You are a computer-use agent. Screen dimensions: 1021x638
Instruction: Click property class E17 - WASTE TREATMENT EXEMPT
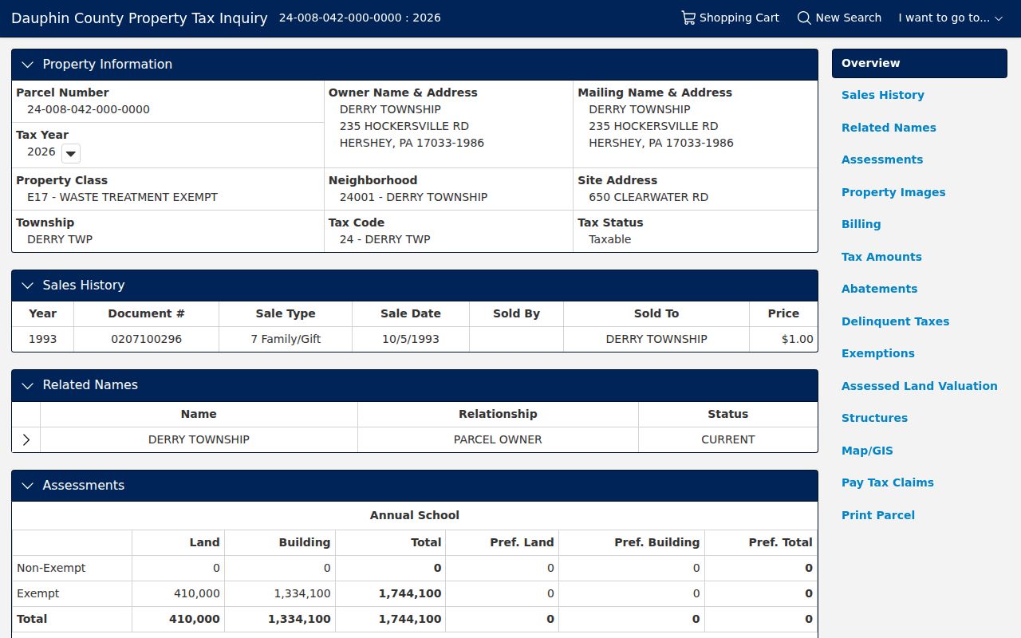click(122, 197)
